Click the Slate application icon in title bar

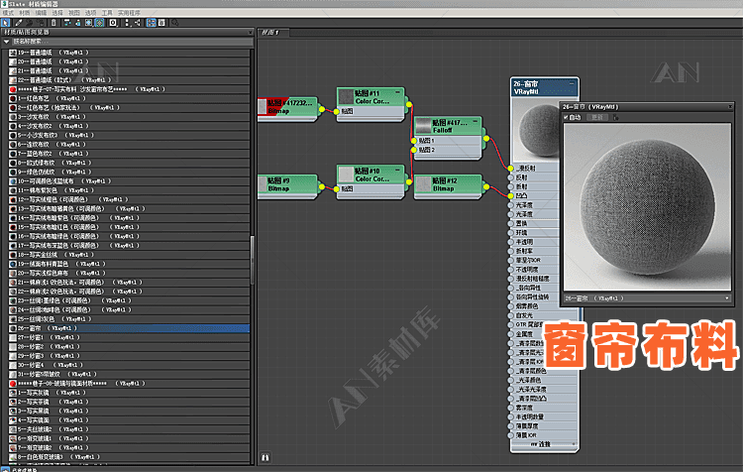(x=5, y=4)
